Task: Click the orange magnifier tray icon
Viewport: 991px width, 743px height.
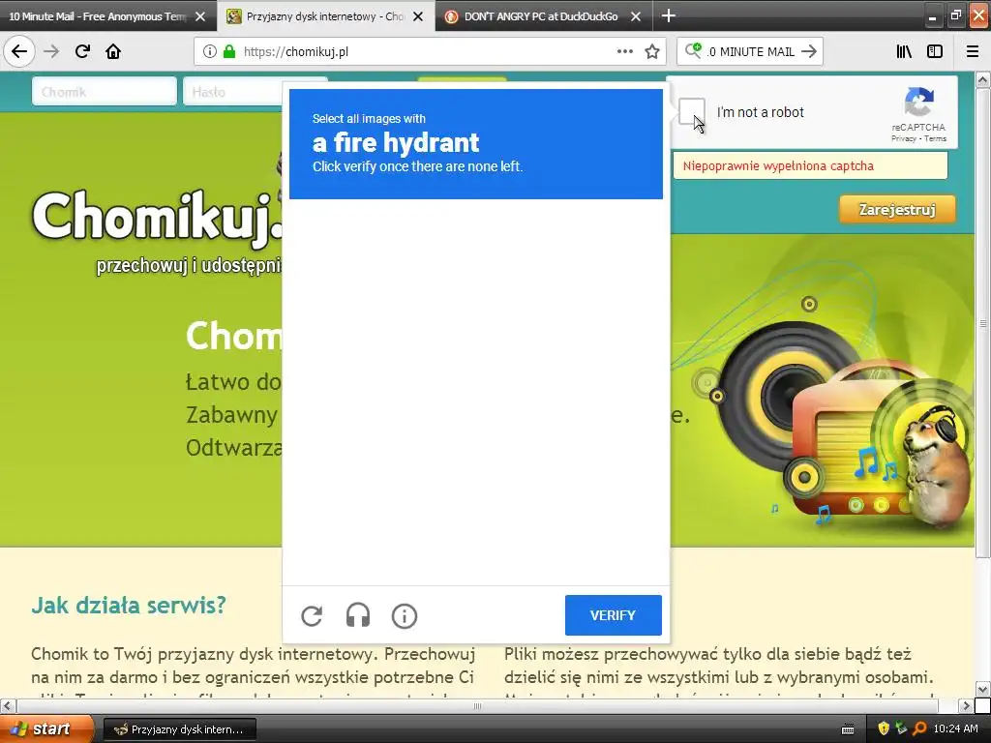Action: point(919,728)
